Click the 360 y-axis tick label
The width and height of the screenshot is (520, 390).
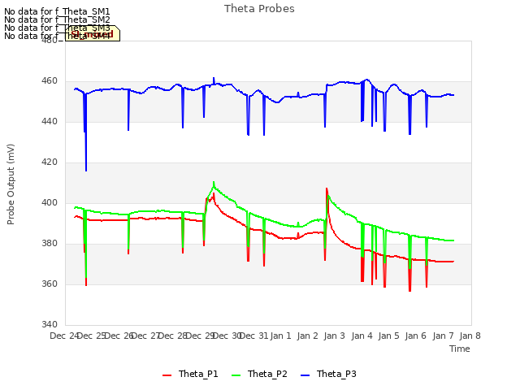tap(50, 284)
